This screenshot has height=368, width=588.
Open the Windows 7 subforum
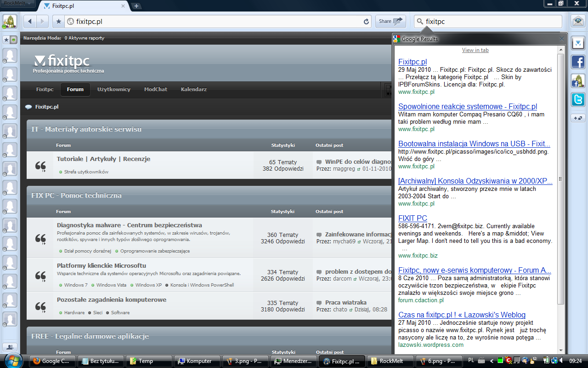76,285
